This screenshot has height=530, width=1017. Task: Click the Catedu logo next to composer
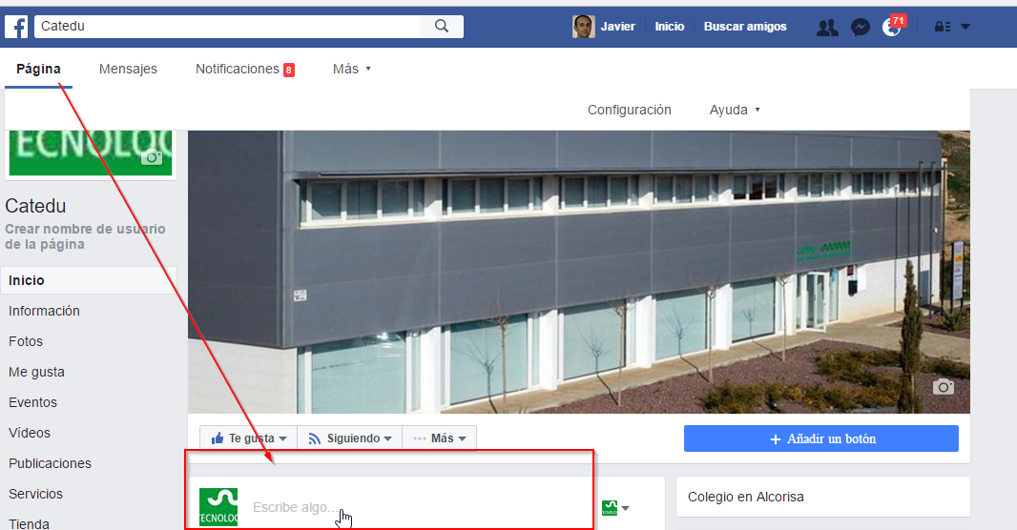218,507
